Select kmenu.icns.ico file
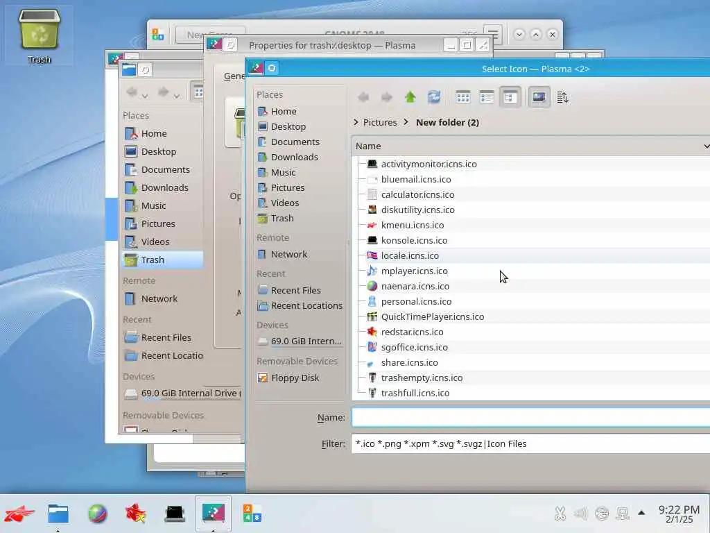 pos(412,226)
